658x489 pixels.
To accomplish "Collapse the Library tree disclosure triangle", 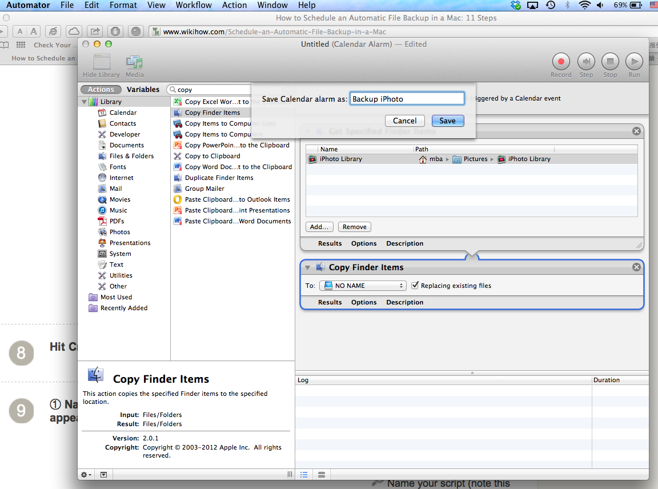I will (84, 102).
